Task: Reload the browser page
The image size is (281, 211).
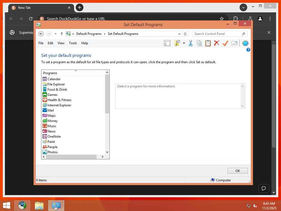Action: (31, 19)
